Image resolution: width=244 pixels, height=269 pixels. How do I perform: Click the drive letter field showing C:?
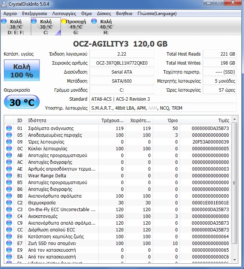tap(122, 90)
